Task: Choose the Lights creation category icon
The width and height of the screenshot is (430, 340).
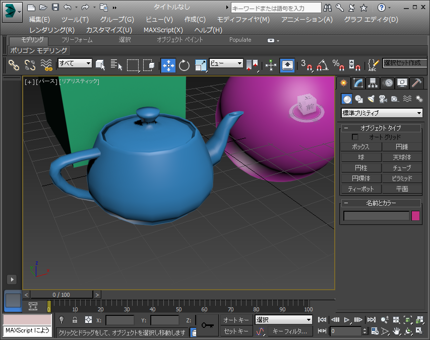Action: point(371,99)
